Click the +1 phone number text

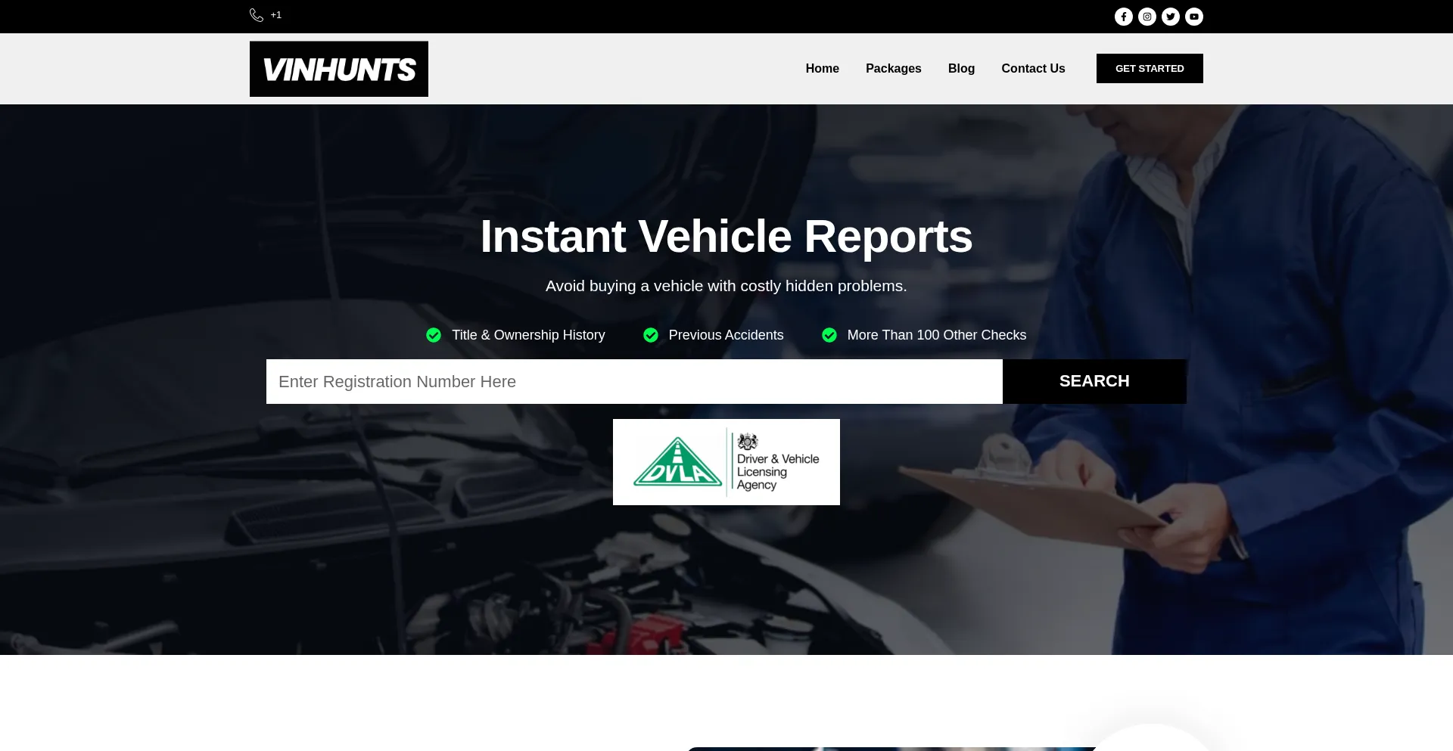[276, 14]
